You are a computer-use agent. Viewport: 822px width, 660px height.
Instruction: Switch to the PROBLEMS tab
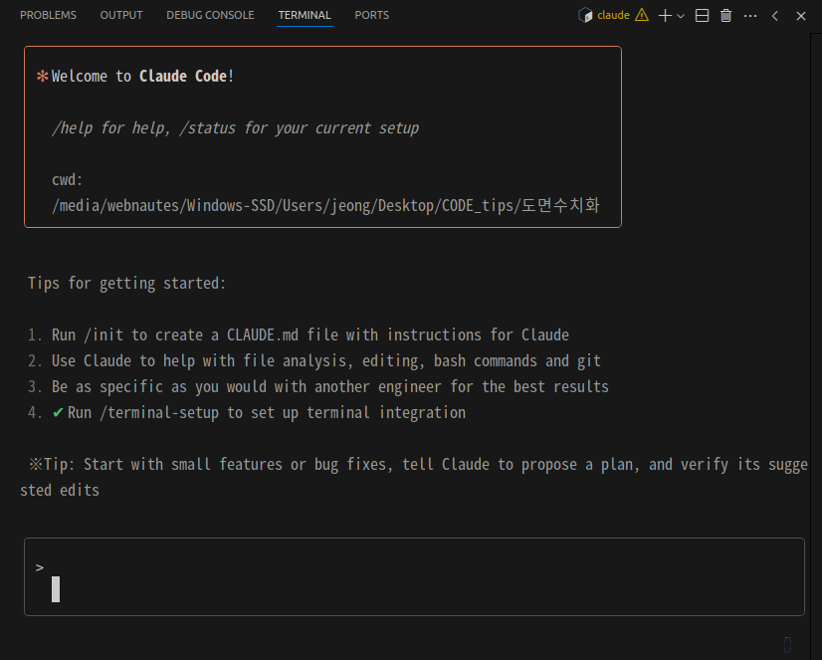(48, 15)
